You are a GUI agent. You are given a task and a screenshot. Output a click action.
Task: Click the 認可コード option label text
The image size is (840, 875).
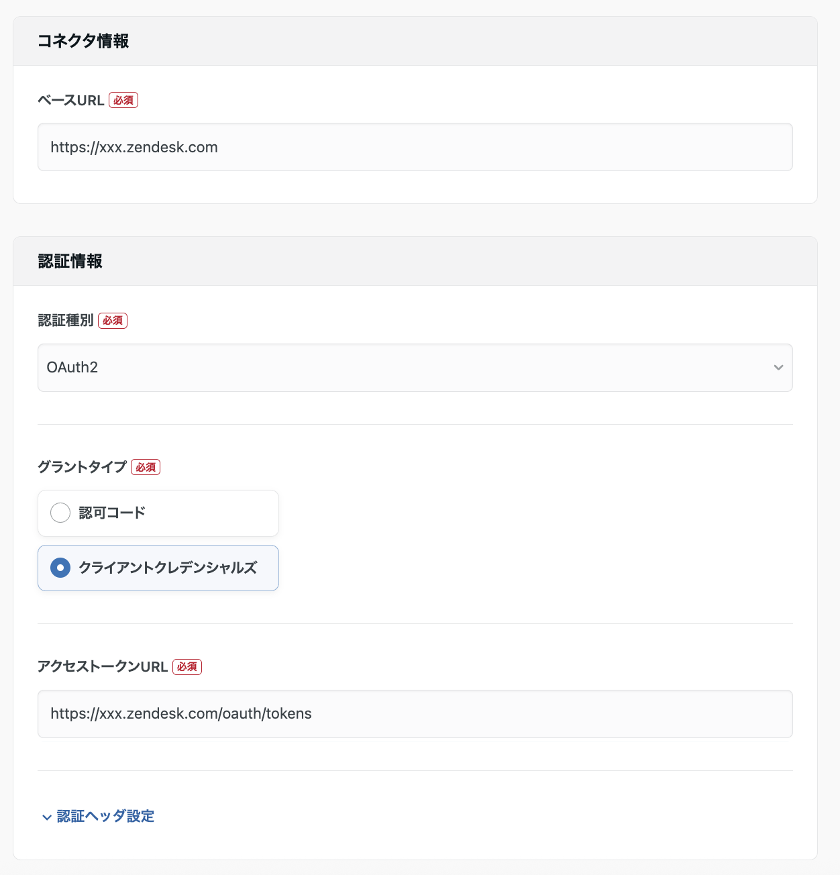112,513
